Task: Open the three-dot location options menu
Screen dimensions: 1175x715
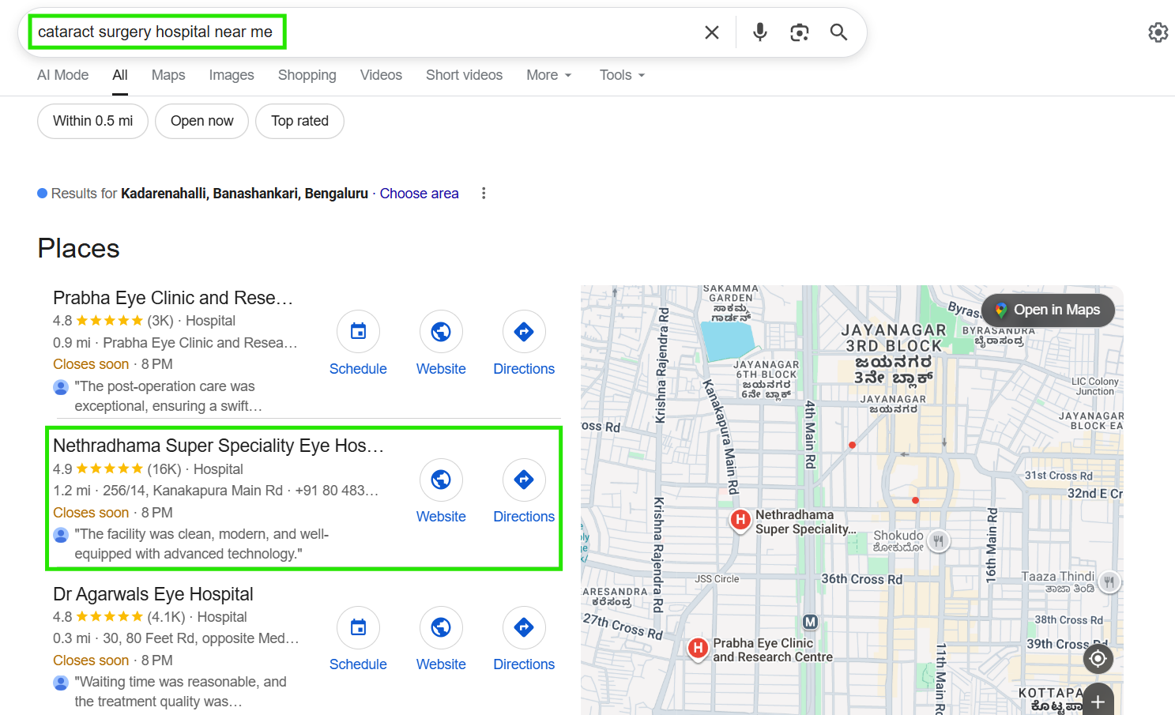Action: (484, 194)
